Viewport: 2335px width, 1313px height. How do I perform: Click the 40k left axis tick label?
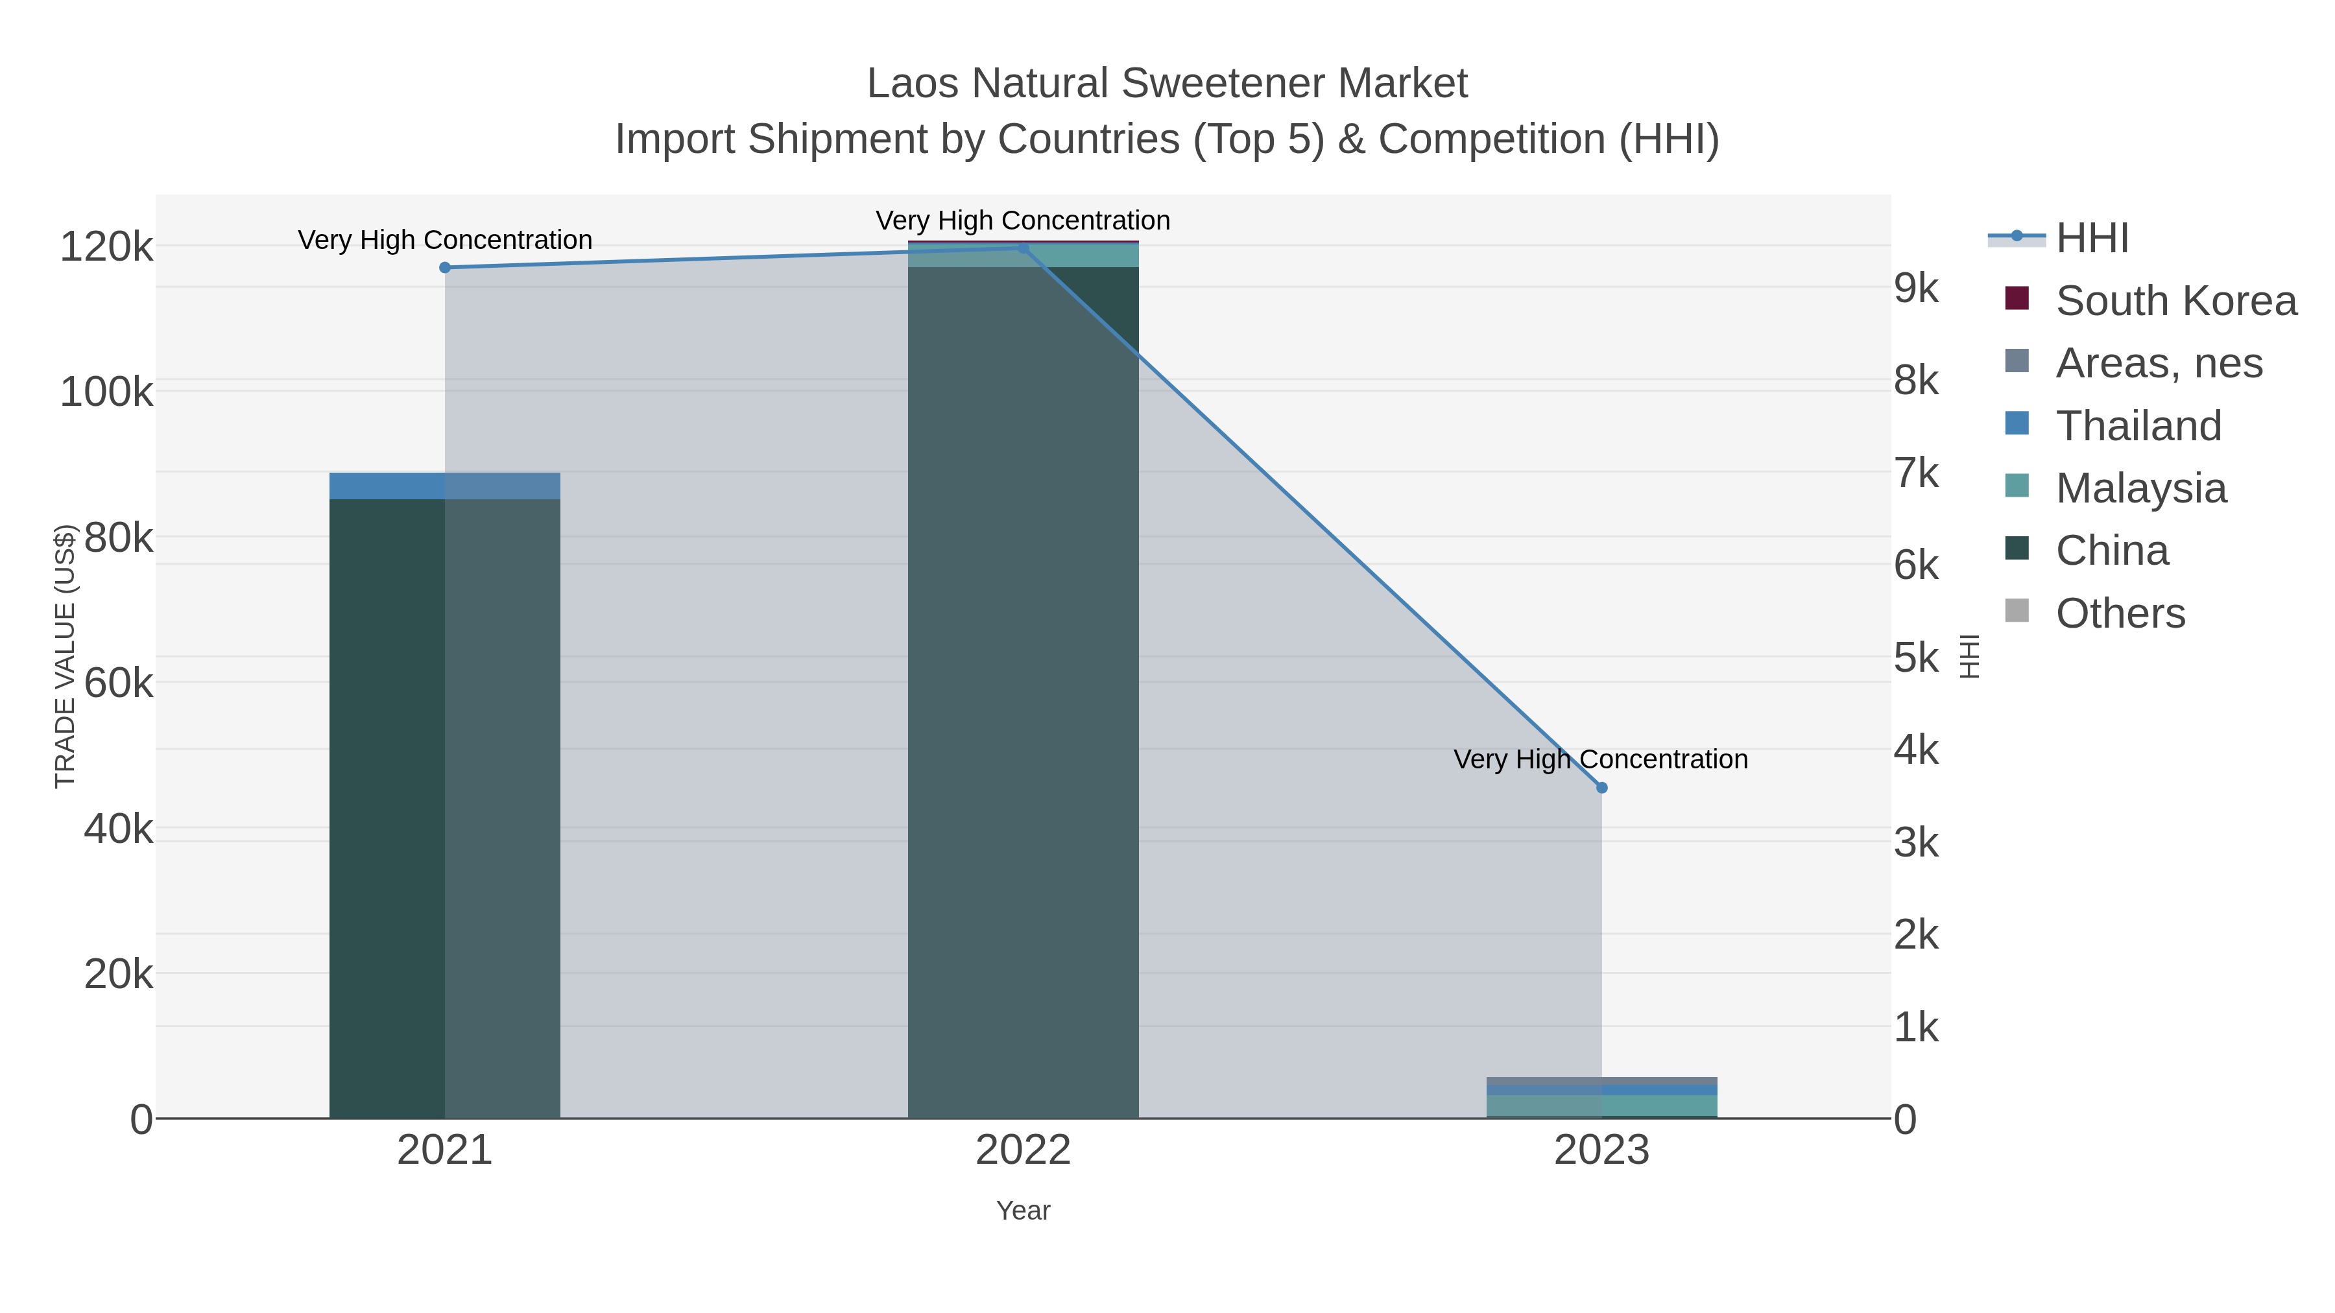point(119,828)
